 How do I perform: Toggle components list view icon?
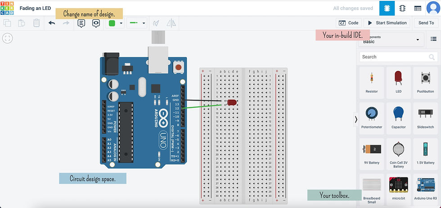coord(434,39)
